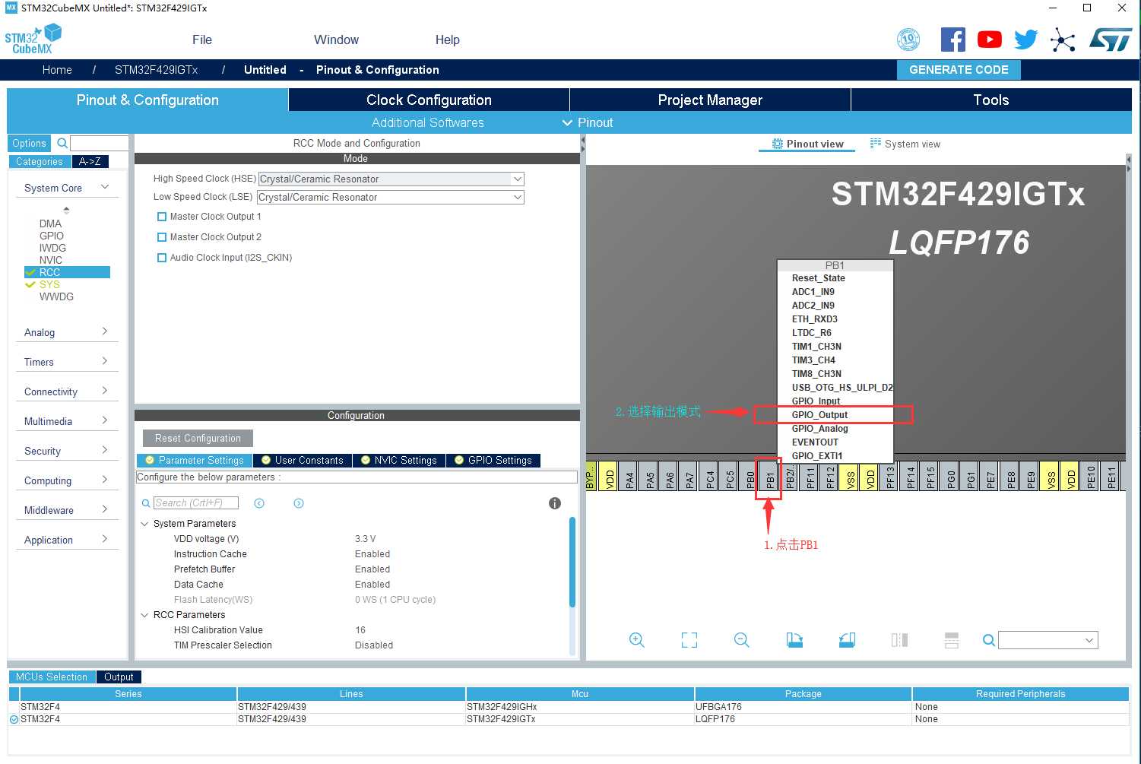Collapse the System Parameters tree section
Image resolution: width=1141 pixels, height=764 pixels.
click(x=144, y=524)
